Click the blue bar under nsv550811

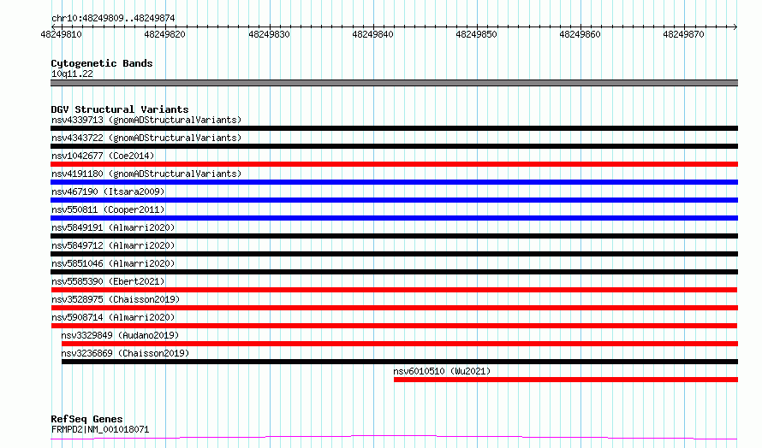click(x=394, y=218)
